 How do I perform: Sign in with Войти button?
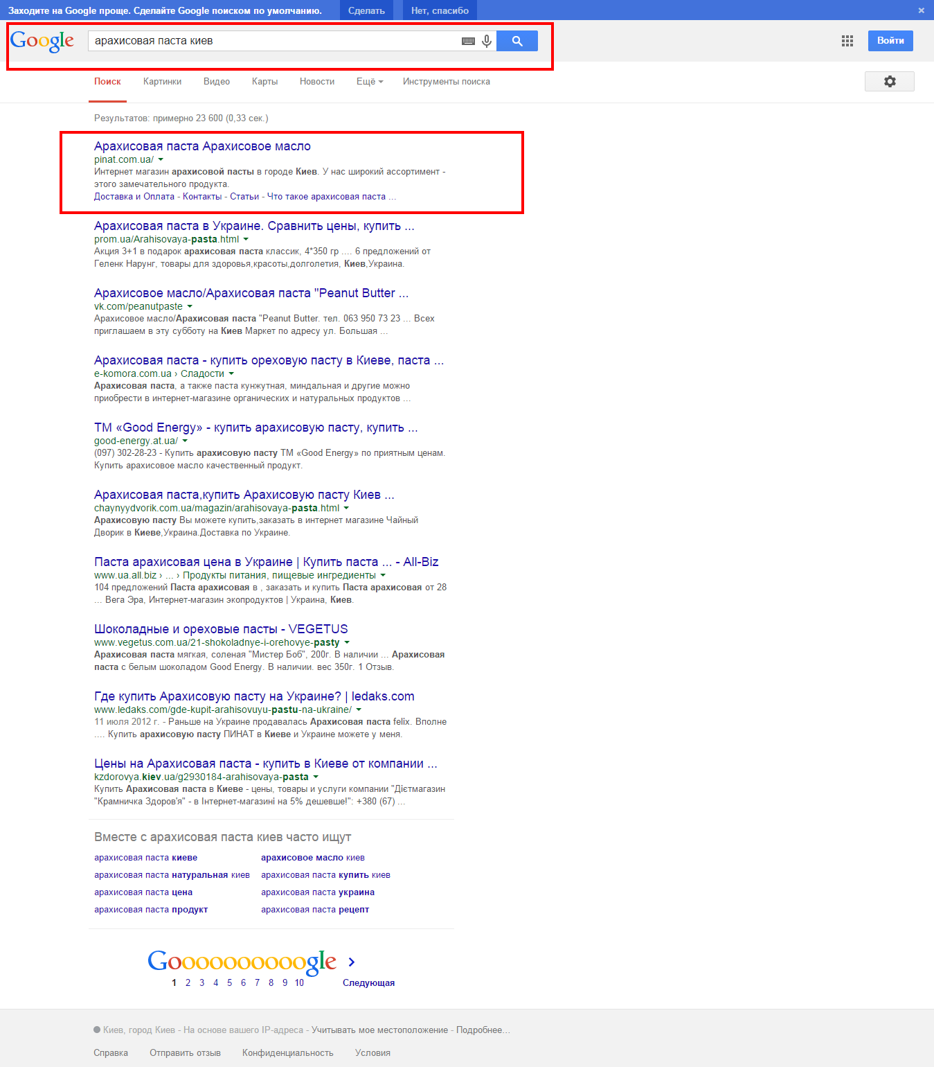pos(890,41)
